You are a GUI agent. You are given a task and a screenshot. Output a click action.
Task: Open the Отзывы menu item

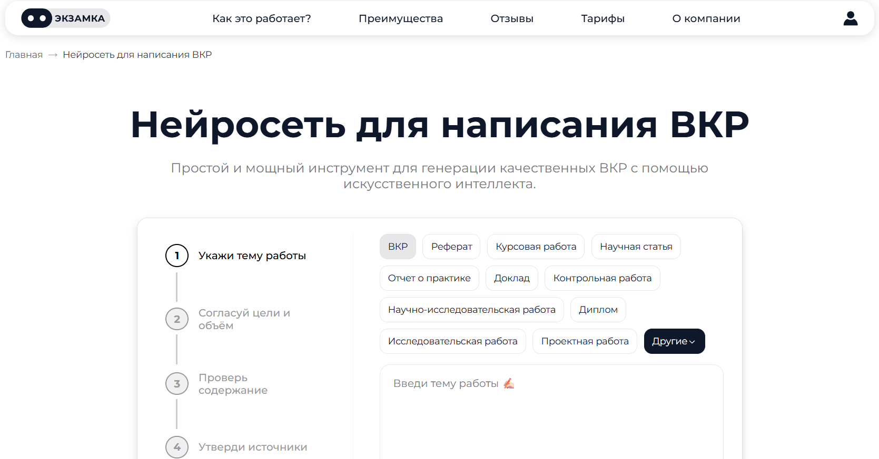pos(512,18)
